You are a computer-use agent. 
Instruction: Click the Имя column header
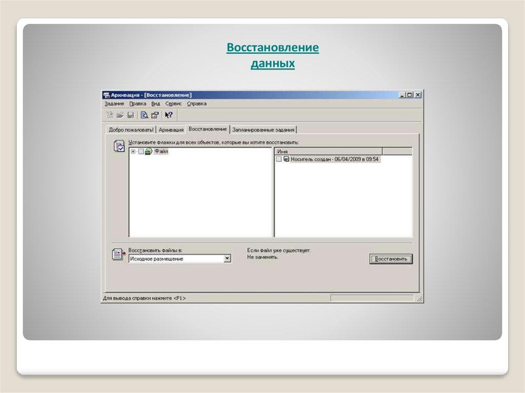click(x=329, y=152)
